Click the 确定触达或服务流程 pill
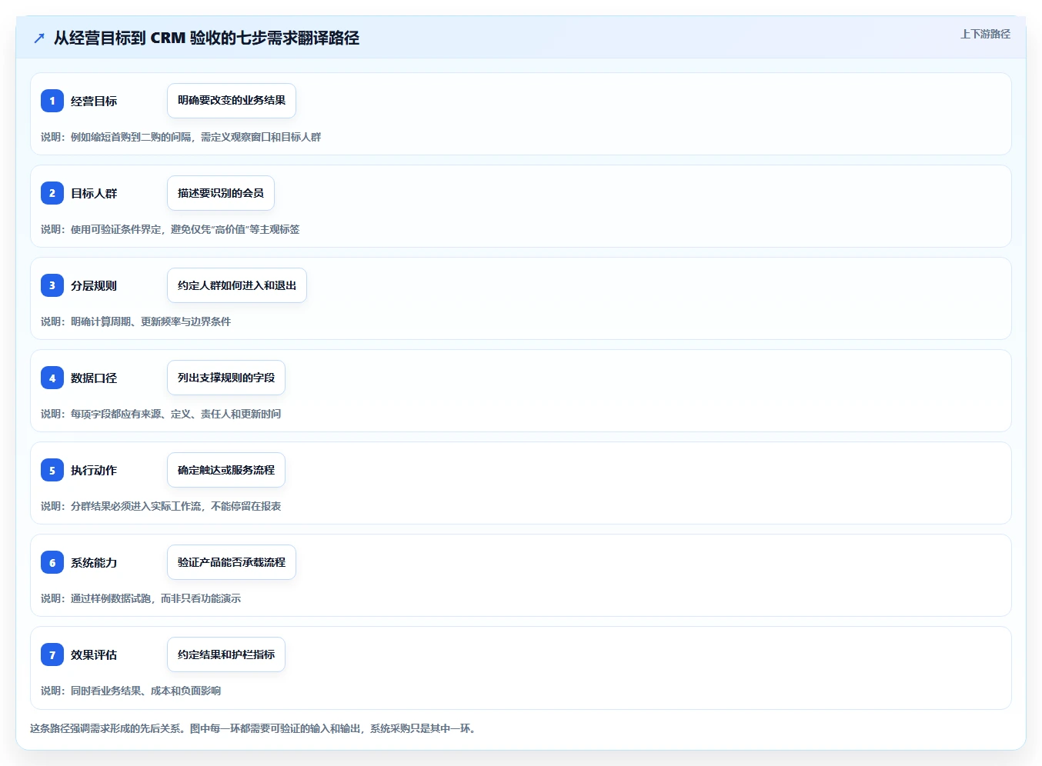Screen dimensions: 1042x766 (x=226, y=470)
